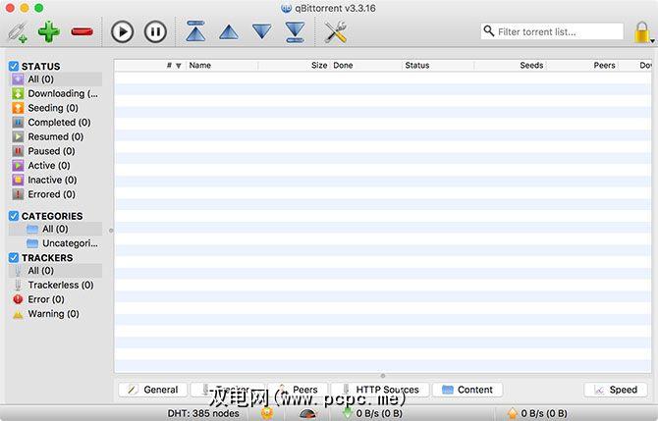Move torrent to top of queue
Viewport: 658px width, 421px height.
tap(195, 31)
